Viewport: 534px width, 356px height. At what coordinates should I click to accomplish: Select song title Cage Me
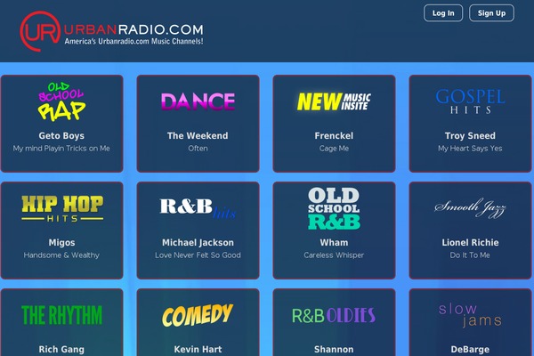(x=334, y=149)
